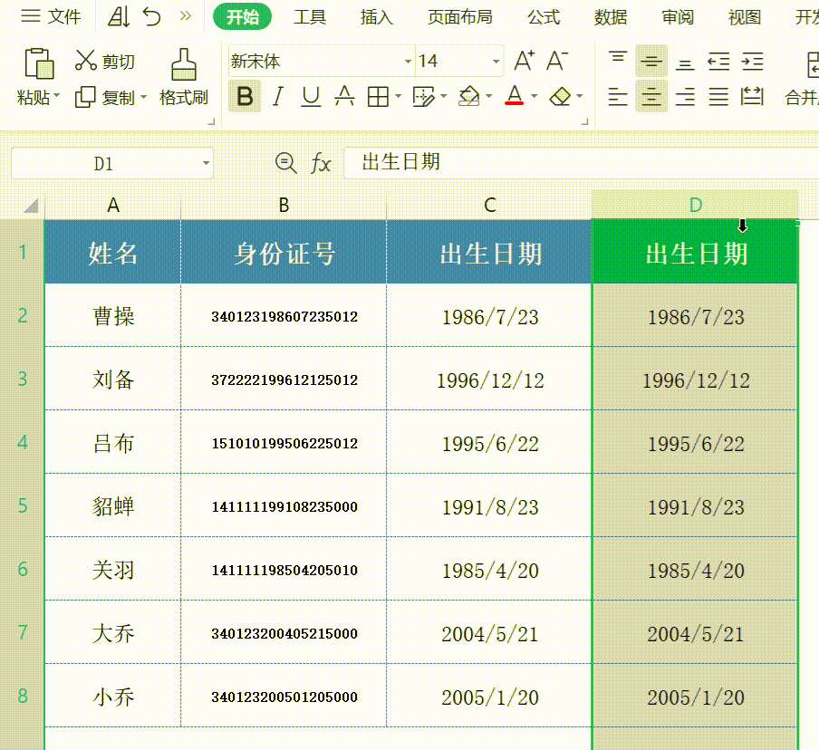Toggle Bold formatting
The image size is (819, 750).
tap(245, 97)
